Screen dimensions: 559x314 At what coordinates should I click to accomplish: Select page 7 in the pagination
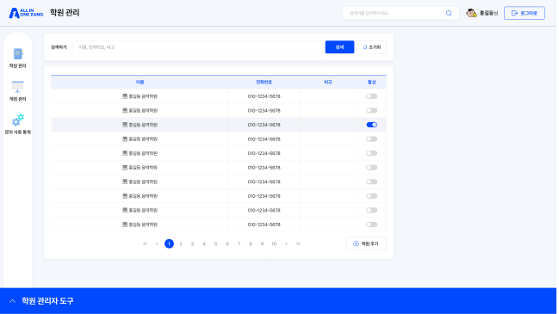click(x=239, y=243)
